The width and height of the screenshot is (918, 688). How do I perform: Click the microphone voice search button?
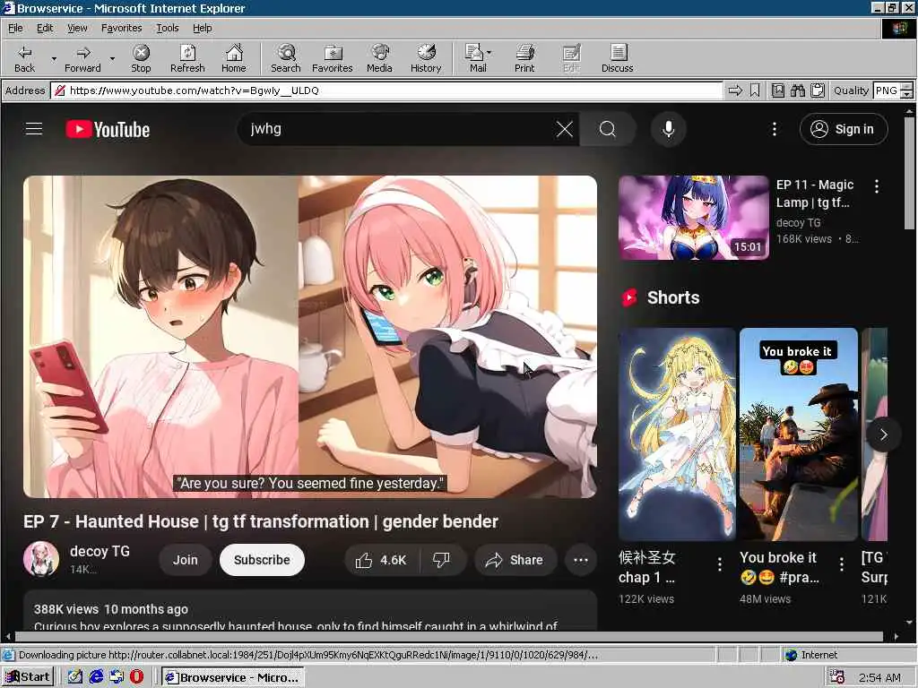coord(668,129)
